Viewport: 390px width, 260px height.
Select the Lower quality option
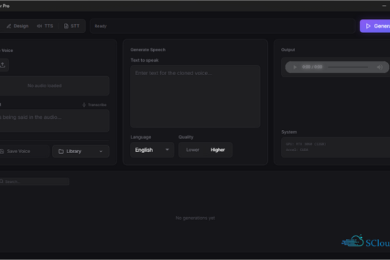click(193, 150)
